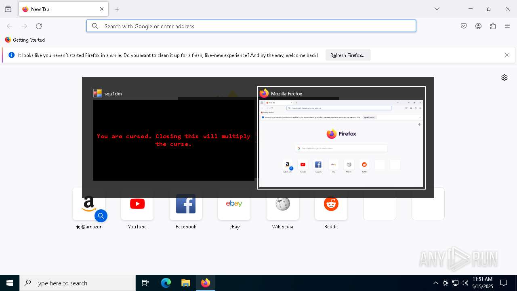The height and width of the screenshot is (291, 517).
Task: Open the Firefox account icon
Action: click(478, 26)
